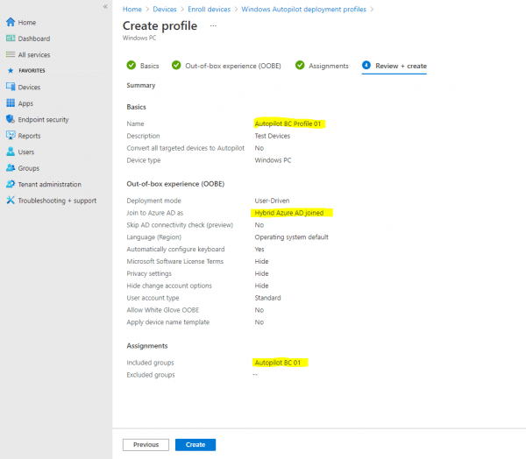
Task: Click the green check beside Assignments
Action: (x=300, y=65)
